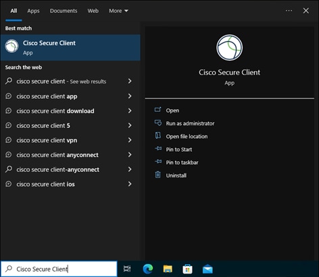Open Mail app from the taskbar

207,269
